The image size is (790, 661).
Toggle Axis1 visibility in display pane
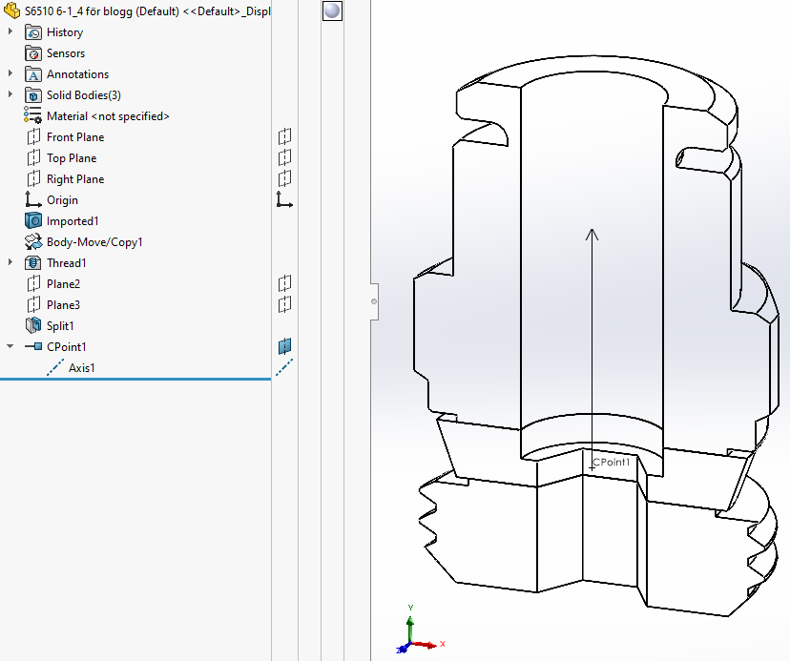pyautogui.click(x=284, y=368)
